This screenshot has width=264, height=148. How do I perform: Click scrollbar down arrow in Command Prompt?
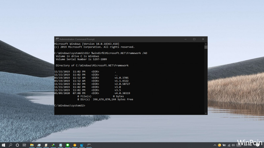click(x=206, y=113)
